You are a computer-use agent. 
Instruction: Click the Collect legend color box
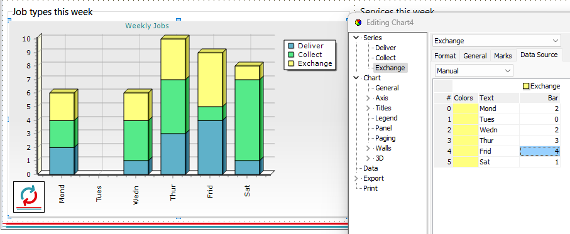(x=291, y=55)
